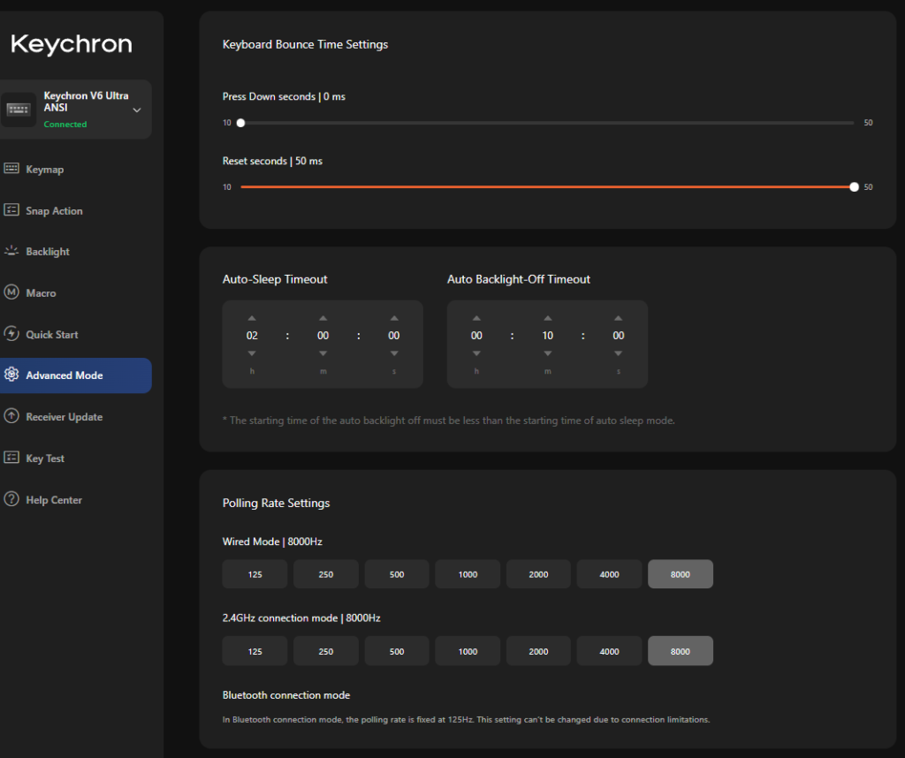The height and width of the screenshot is (758, 905).
Task: Set 2.4GHz mode polling rate to 4000
Action: [609, 651]
